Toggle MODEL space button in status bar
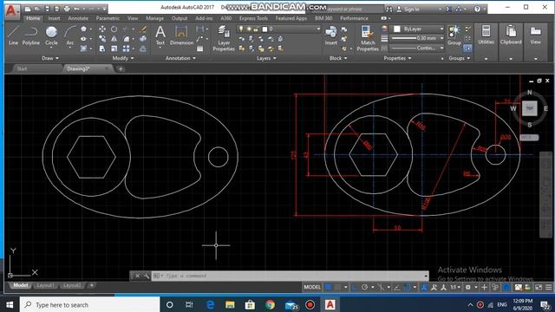 coord(312,287)
